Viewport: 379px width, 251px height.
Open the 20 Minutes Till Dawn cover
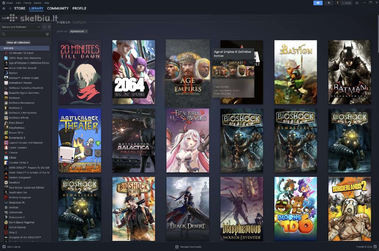pyautogui.click(x=80, y=72)
